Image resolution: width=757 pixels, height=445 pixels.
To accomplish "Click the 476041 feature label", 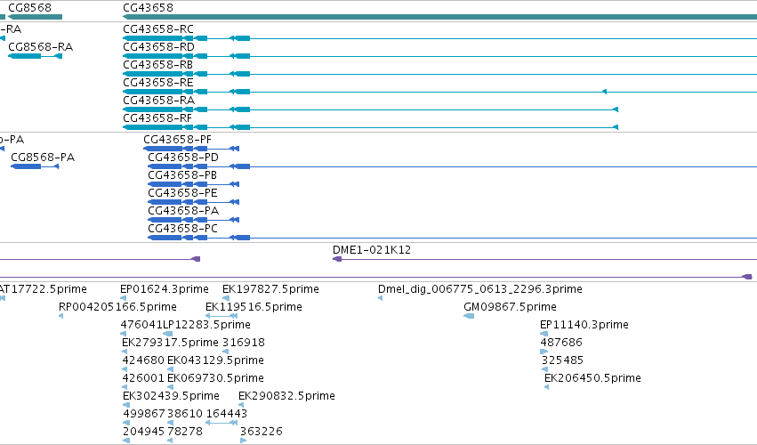I will (141, 325).
